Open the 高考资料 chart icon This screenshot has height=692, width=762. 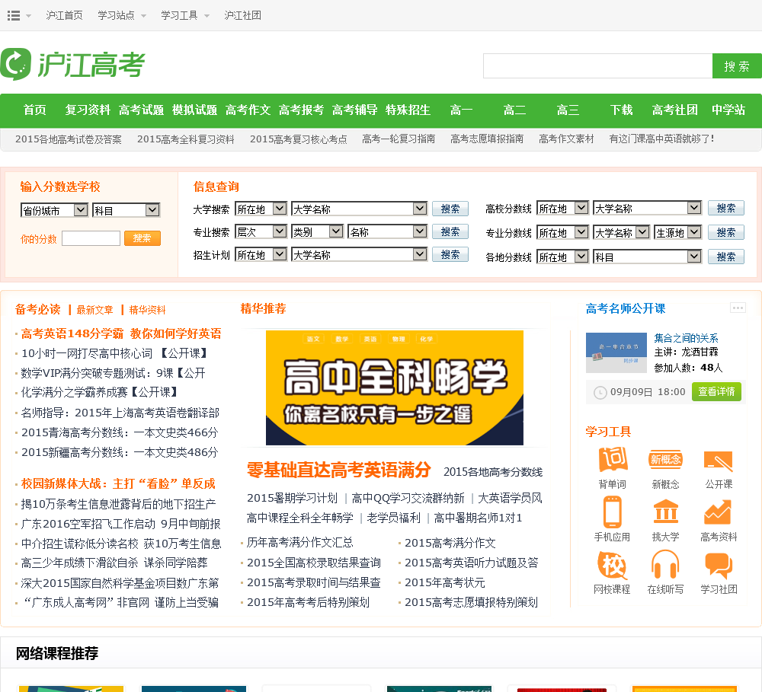(718, 513)
